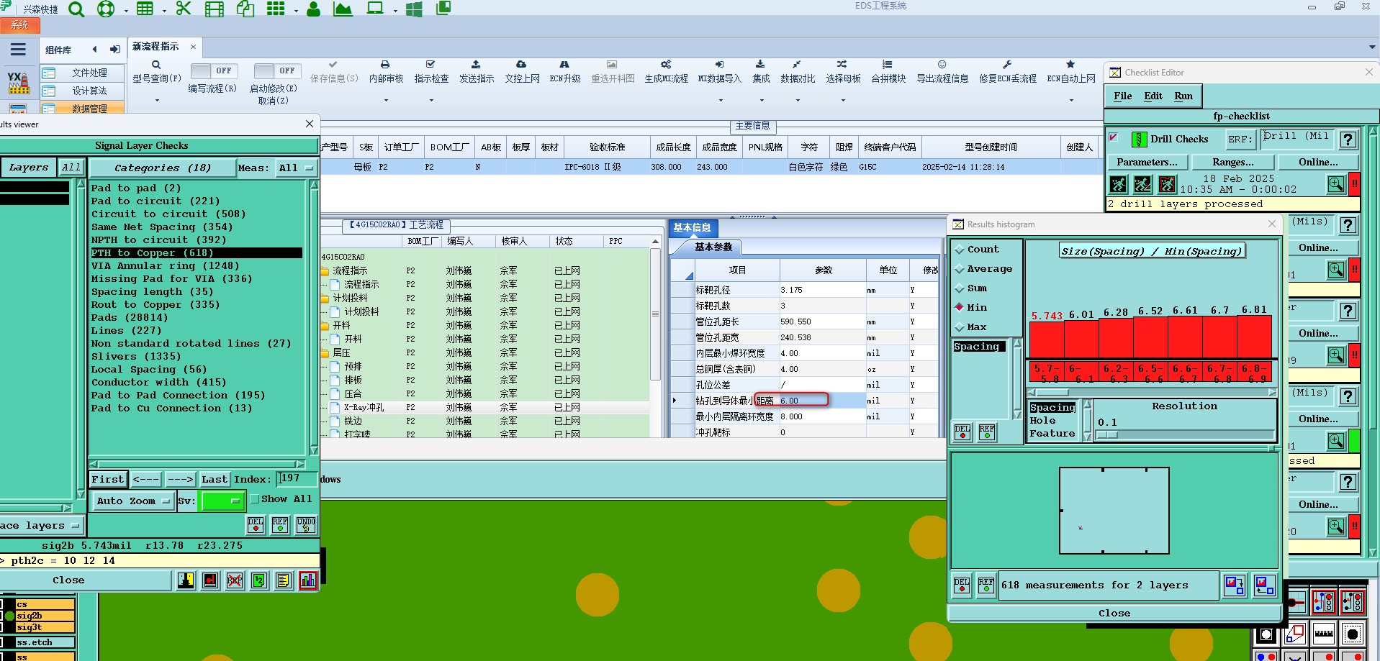Click 文控上网 cloud icon

coord(521,65)
